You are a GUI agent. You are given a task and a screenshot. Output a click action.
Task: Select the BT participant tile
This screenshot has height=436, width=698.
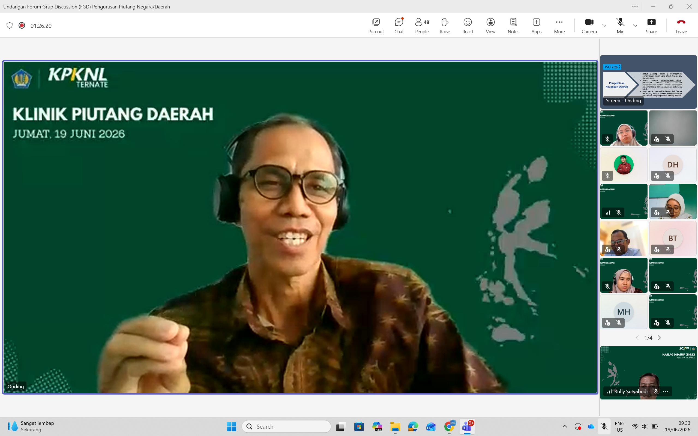tap(673, 238)
